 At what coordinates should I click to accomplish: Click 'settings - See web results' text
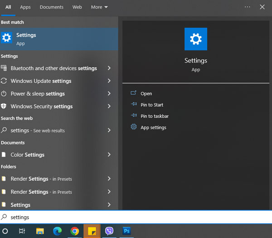(38, 131)
